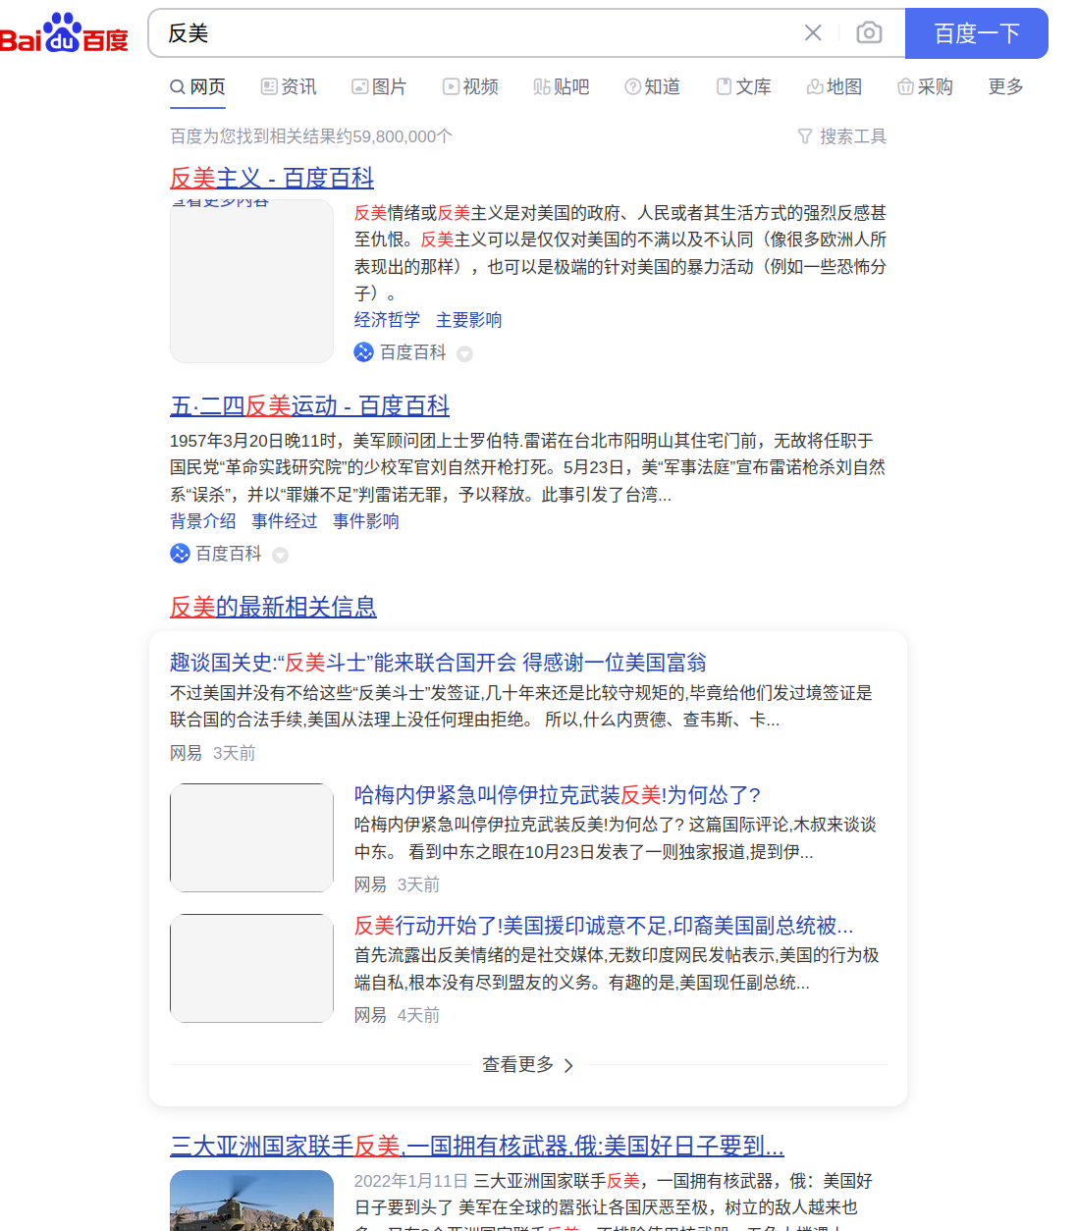Click the 地图 map pin icon
The image size is (1077, 1231).
(815, 87)
